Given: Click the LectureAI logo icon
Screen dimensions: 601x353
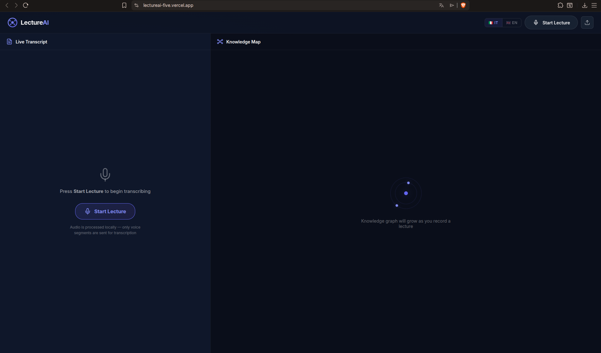Looking at the screenshot, I should point(13,23).
